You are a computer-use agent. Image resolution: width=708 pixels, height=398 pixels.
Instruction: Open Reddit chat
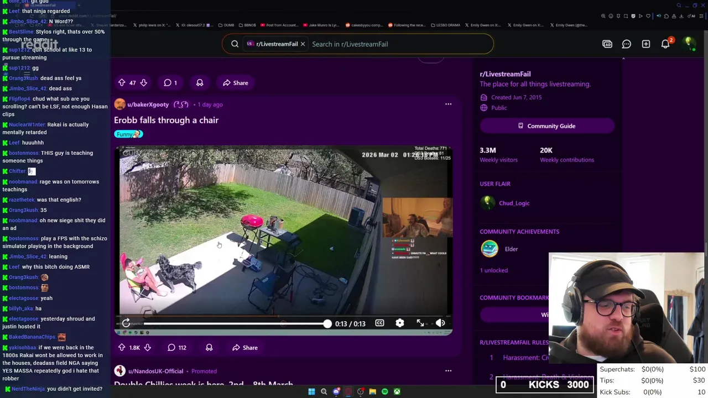point(627,44)
